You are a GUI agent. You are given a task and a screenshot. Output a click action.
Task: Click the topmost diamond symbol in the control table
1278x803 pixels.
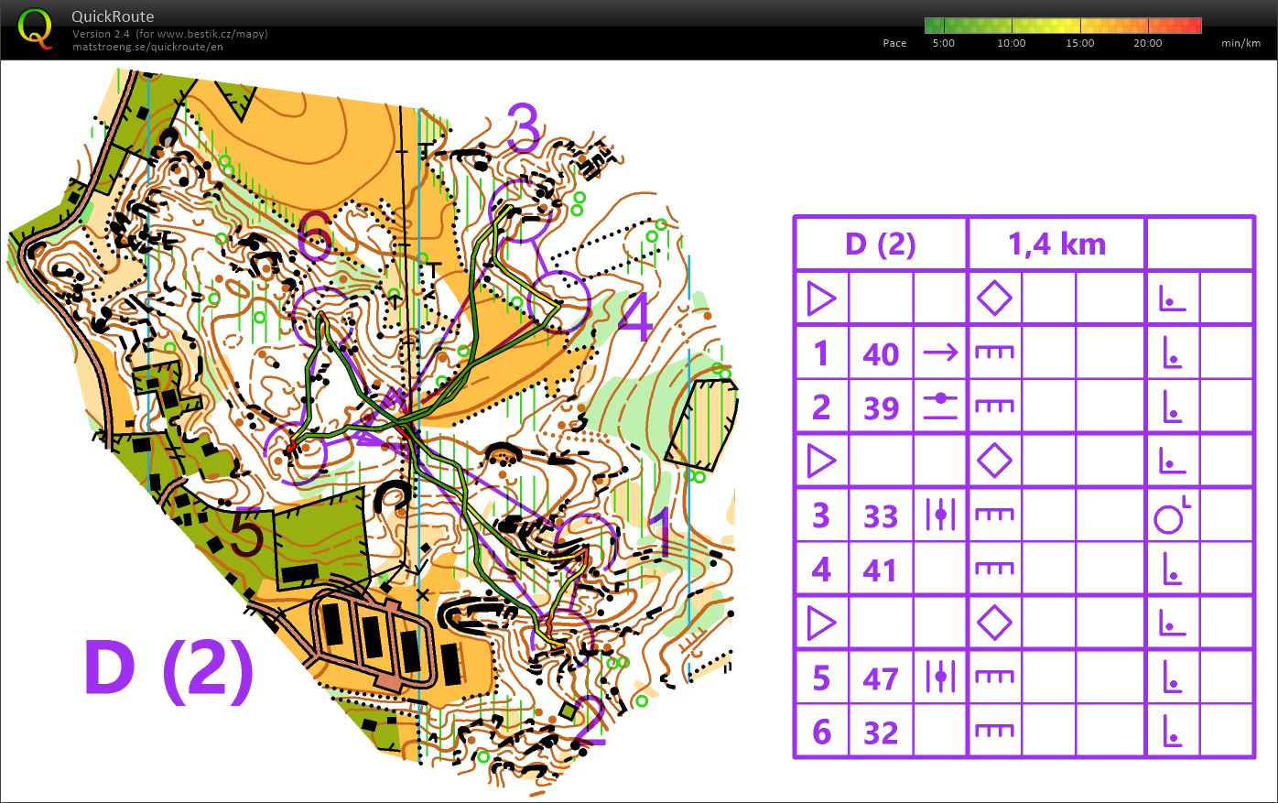pyautogui.click(x=994, y=298)
